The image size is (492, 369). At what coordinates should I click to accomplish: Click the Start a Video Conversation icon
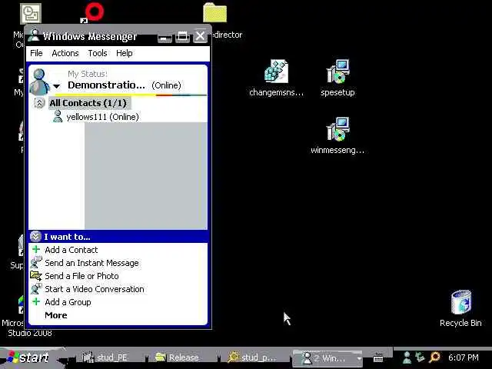click(x=36, y=288)
